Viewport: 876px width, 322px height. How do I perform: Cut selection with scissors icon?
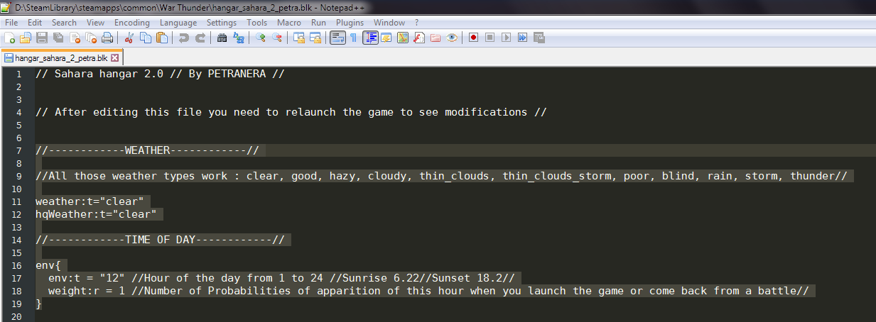pyautogui.click(x=129, y=38)
